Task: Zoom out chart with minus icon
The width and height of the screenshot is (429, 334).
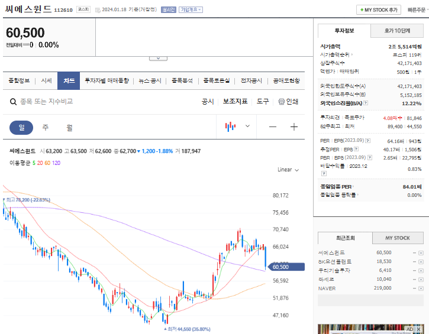Action: tap(273, 127)
